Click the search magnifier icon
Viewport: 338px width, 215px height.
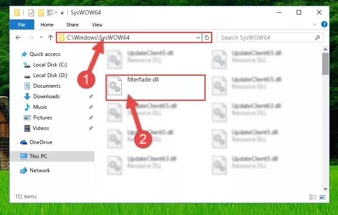click(x=317, y=38)
